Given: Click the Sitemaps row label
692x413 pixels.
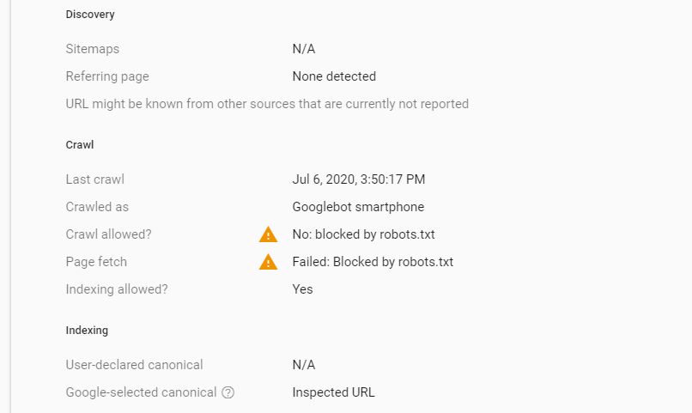Looking at the screenshot, I should [93, 49].
